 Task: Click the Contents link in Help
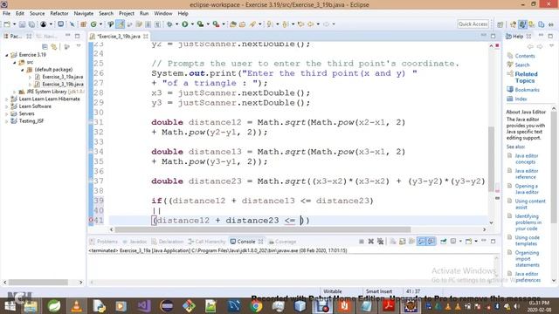(x=525, y=56)
